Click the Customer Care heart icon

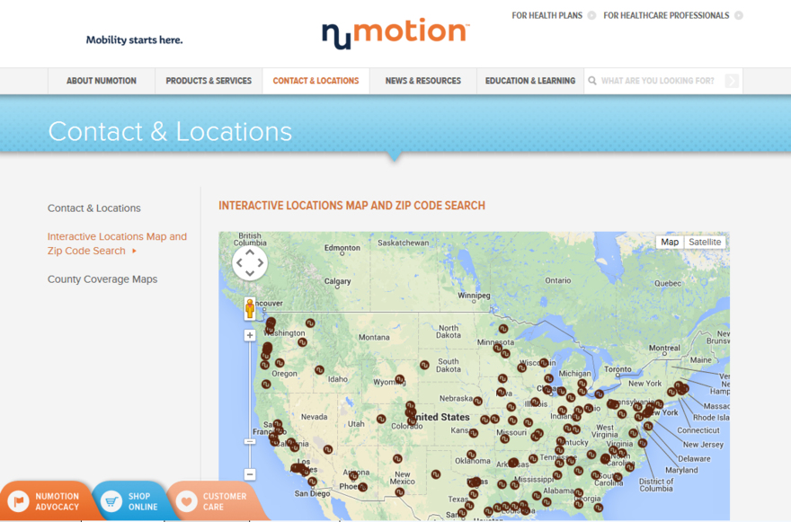[186, 501]
